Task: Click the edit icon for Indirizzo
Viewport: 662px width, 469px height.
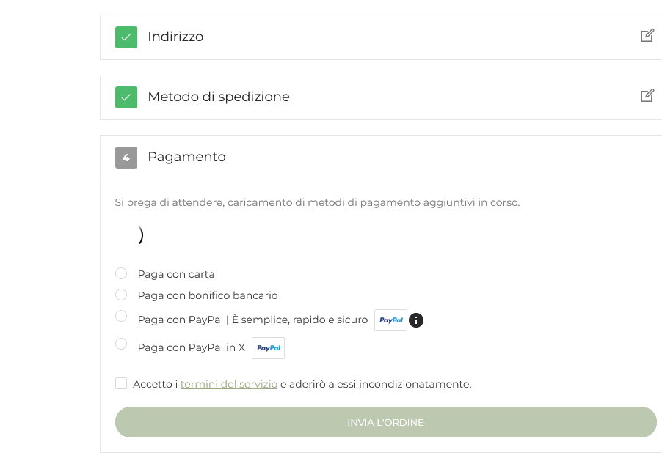Action: point(647,35)
